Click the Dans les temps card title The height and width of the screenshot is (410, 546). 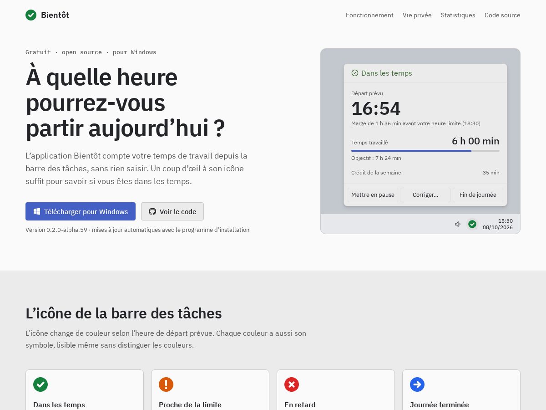coord(59,405)
